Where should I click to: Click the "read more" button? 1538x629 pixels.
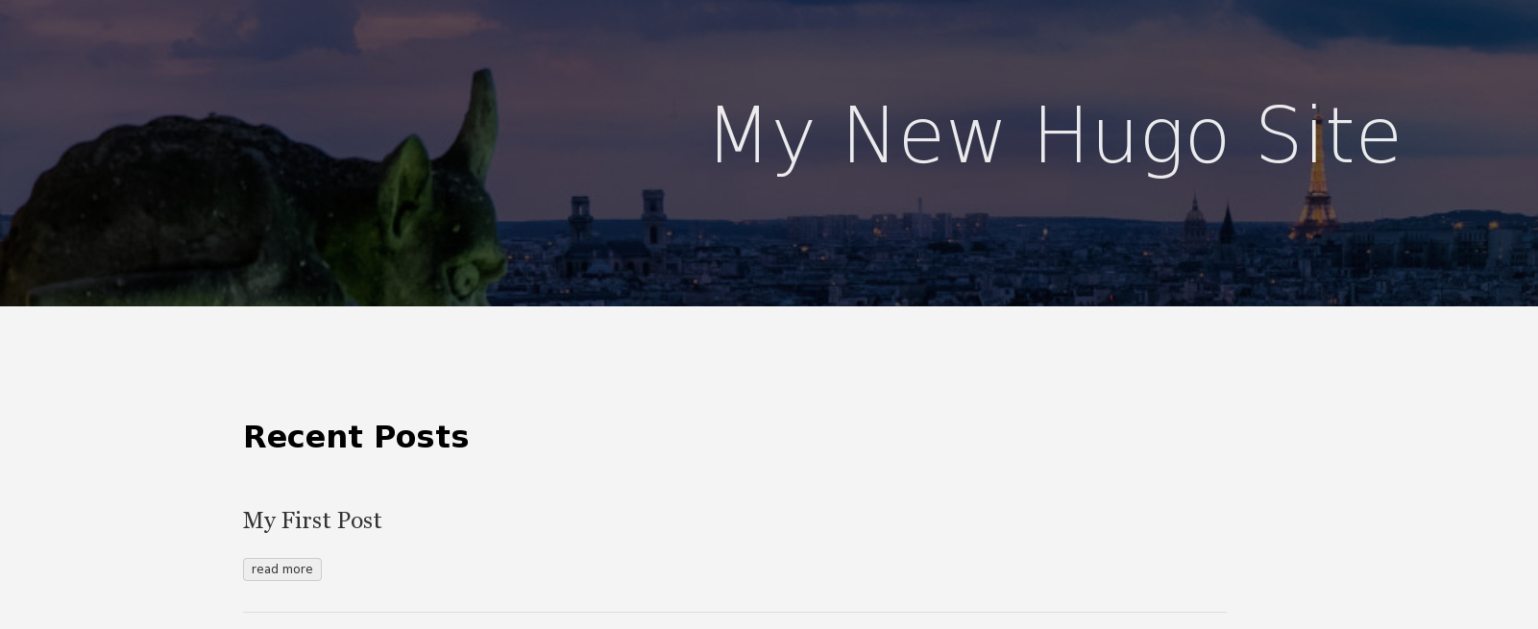pos(281,569)
